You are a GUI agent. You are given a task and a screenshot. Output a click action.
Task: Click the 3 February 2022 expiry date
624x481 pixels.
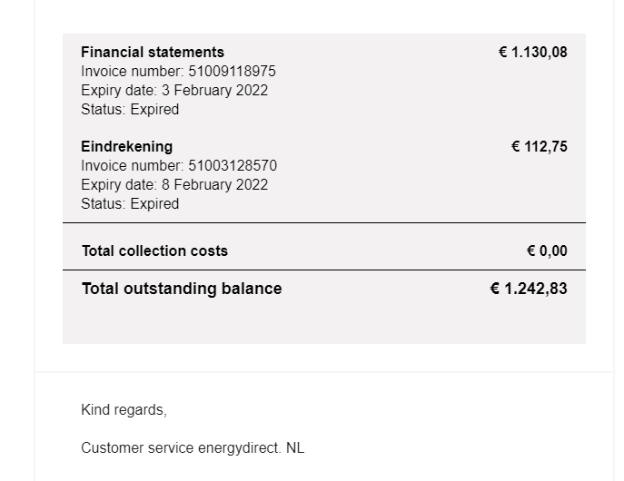[x=215, y=91]
